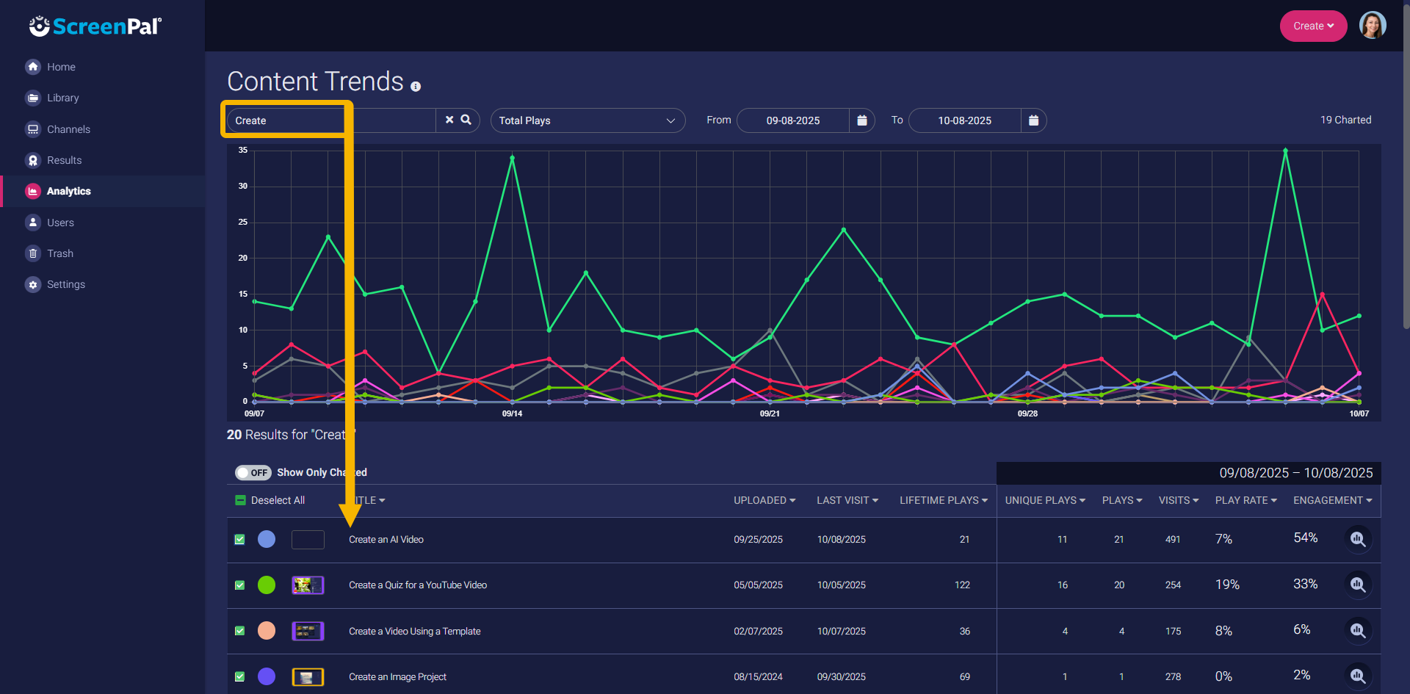Clear the search field with X icon
The height and width of the screenshot is (694, 1410).
449,120
